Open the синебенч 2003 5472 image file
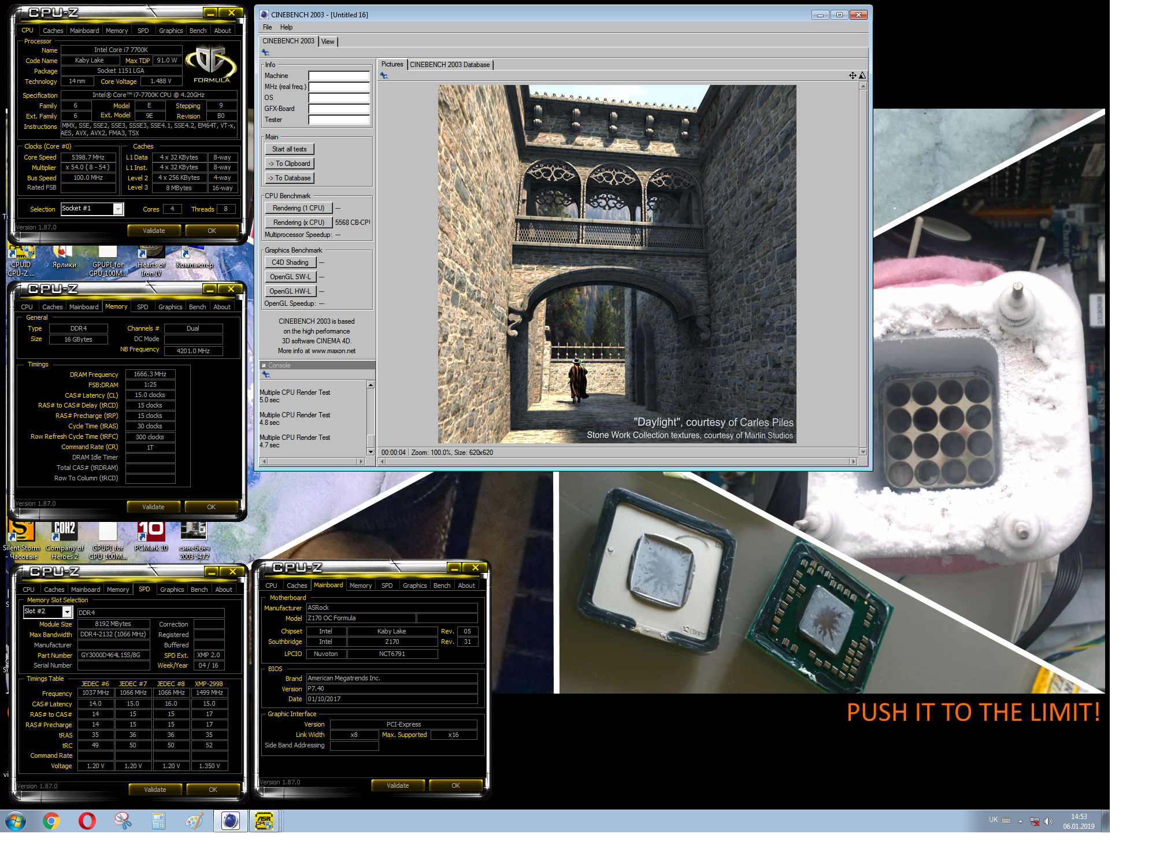Image resolution: width=1156 pixels, height=867 pixels. [x=194, y=539]
